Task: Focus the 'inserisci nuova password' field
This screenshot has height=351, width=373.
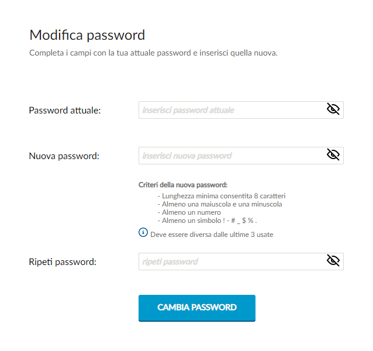Action: [x=241, y=156]
